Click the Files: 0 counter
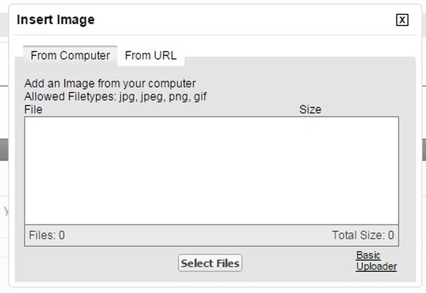The height and width of the screenshot is (293, 426). tap(47, 235)
